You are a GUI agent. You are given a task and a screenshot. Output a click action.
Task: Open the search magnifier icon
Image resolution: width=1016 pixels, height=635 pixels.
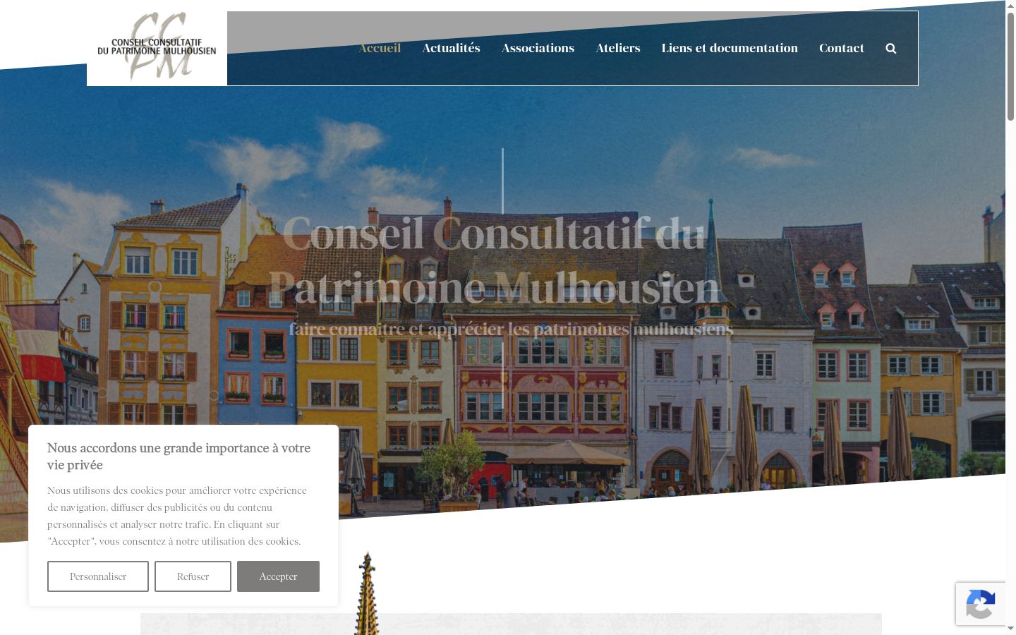click(x=890, y=48)
